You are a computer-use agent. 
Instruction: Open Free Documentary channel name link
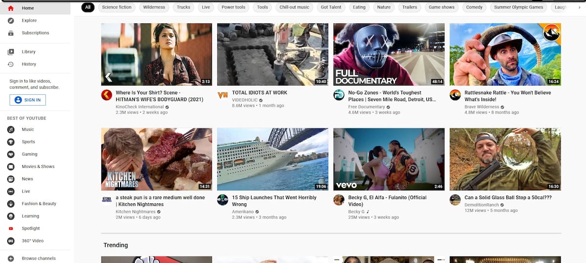[366, 107]
